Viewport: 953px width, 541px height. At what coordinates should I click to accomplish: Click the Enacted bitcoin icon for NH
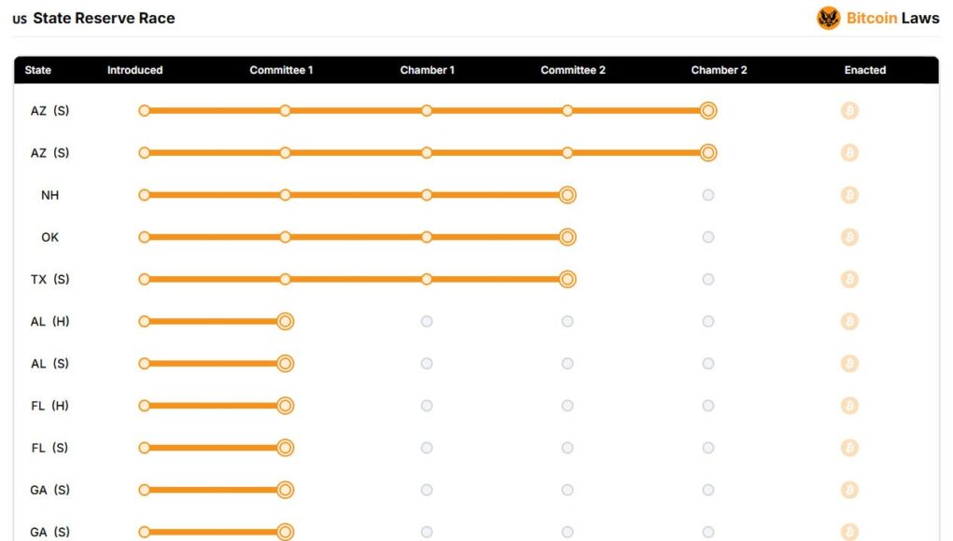click(x=849, y=195)
